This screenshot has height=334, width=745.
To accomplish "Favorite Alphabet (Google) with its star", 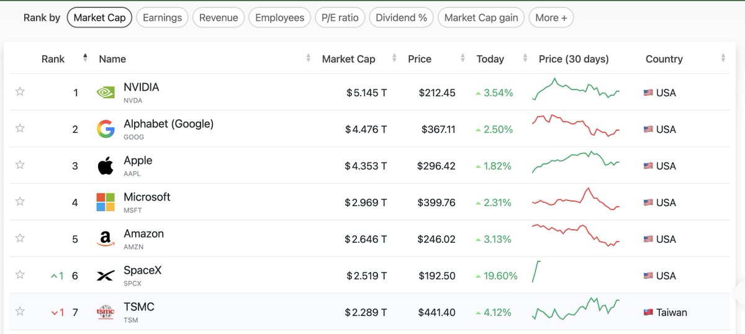I will pyautogui.click(x=20, y=129).
